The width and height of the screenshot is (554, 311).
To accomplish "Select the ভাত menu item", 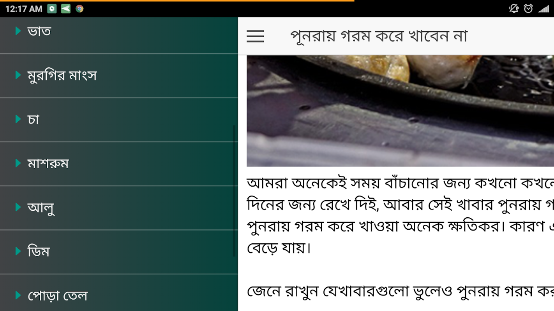I will click(119, 35).
